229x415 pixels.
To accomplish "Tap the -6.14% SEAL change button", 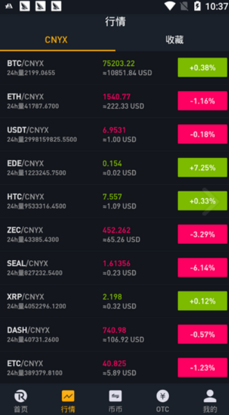I will pos(203,267).
